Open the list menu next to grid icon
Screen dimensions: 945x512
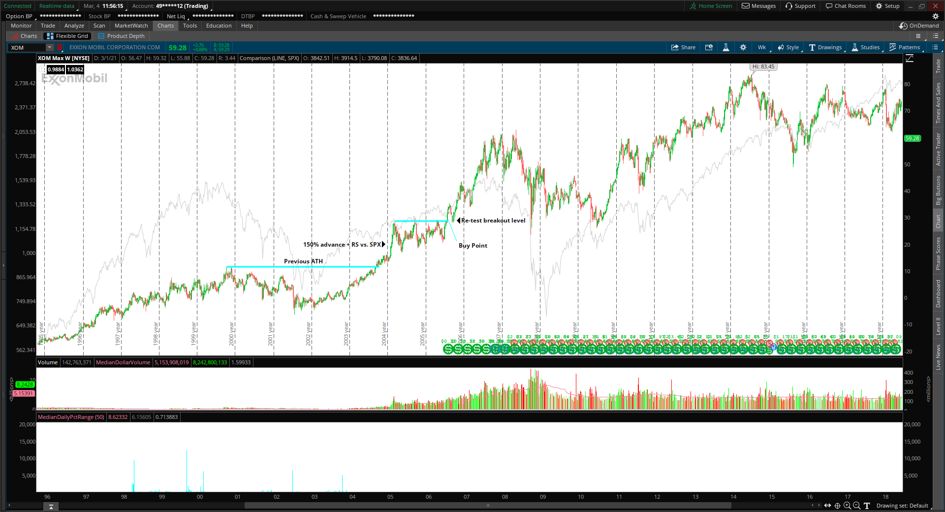tap(935, 36)
